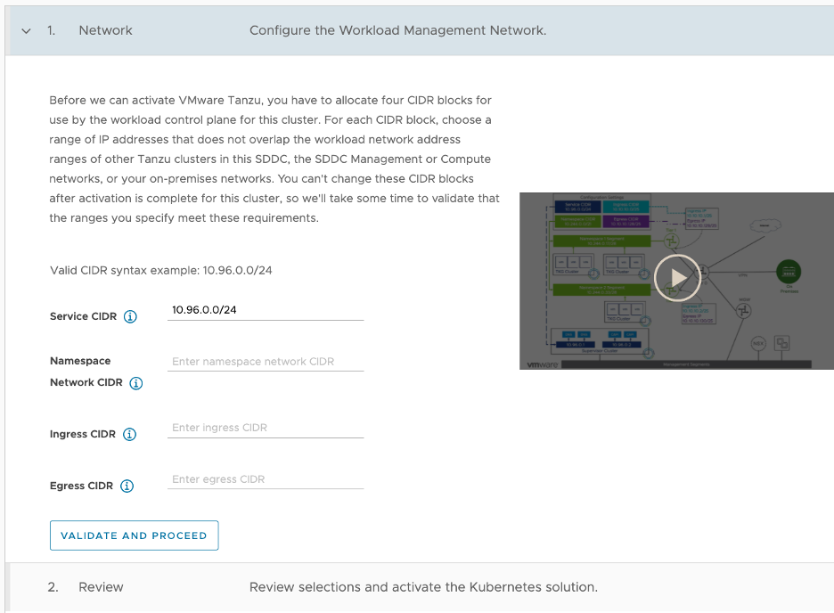This screenshot has height=613, width=834.
Task: Click the Network step title
Action: tap(105, 30)
